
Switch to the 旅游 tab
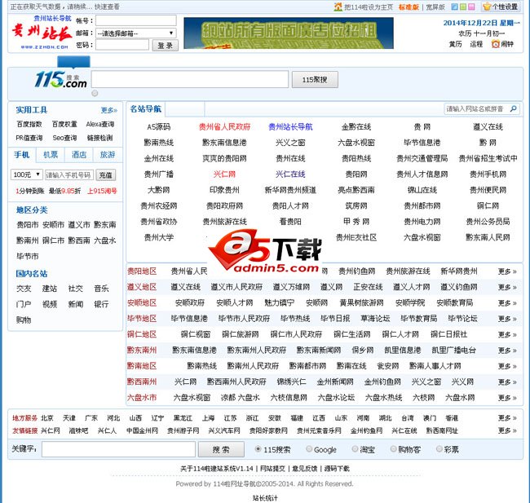tap(108, 155)
